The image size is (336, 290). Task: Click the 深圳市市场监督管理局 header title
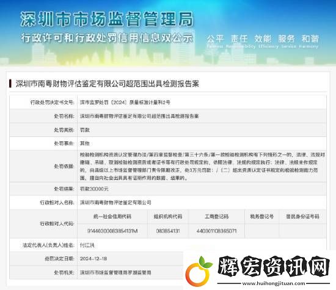107,19
